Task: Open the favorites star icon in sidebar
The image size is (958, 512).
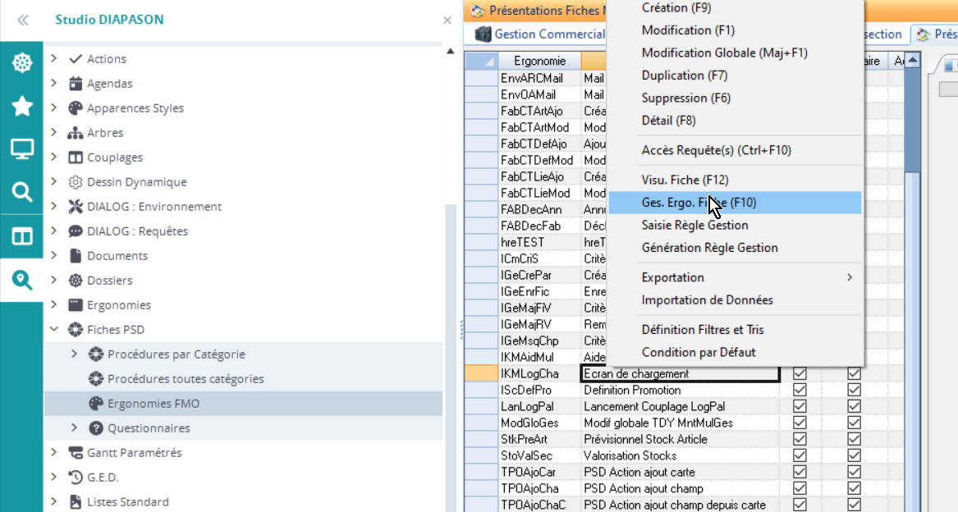Action: click(x=21, y=106)
